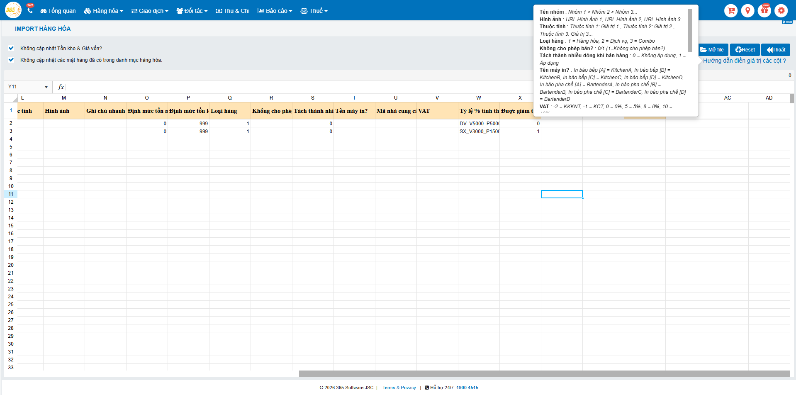Click the 365 logo in header
Viewport: 796px width, 395px height.
(13, 10)
